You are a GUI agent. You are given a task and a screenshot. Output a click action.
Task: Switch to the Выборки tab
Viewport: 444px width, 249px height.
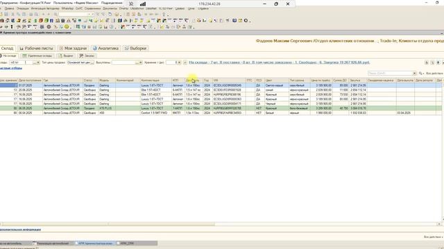click(x=136, y=48)
